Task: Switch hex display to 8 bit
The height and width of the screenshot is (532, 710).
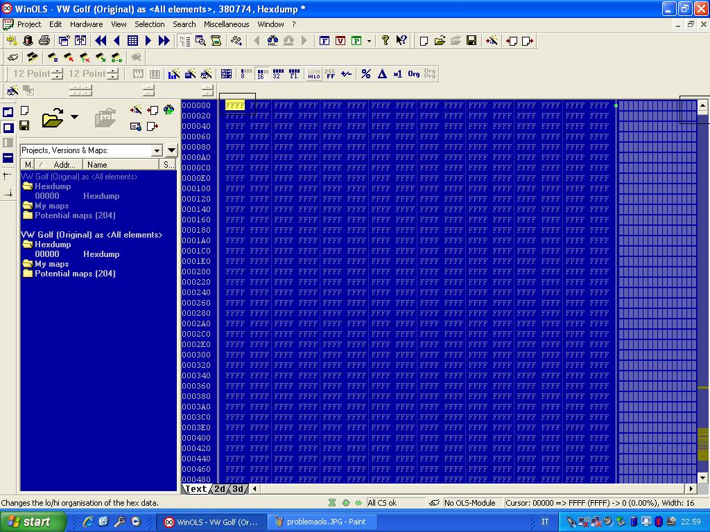Action: click(x=246, y=73)
